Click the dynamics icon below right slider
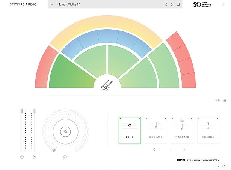 [x=34, y=158]
